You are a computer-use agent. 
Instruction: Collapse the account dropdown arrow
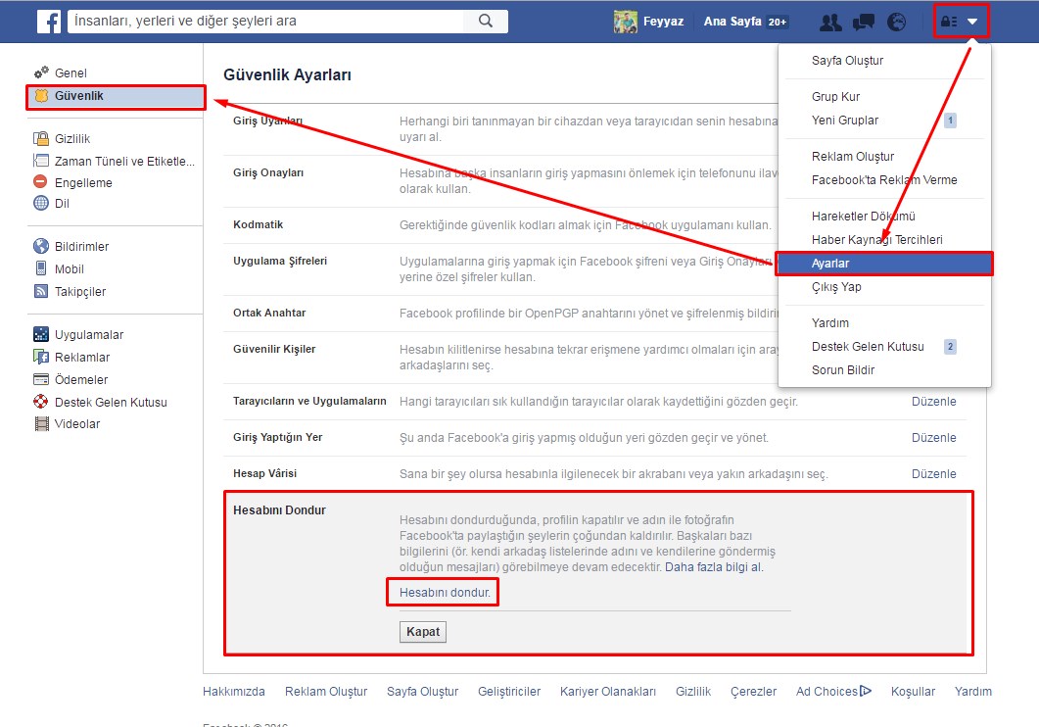(972, 22)
